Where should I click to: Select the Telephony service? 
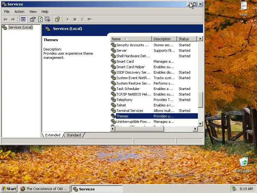pos(154,100)
